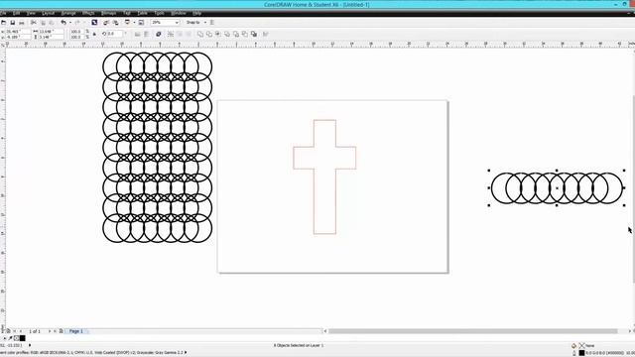Click the Align and distribute icon
The width and height of the screenshot is (635, 357).
click(x=266, y=34)
